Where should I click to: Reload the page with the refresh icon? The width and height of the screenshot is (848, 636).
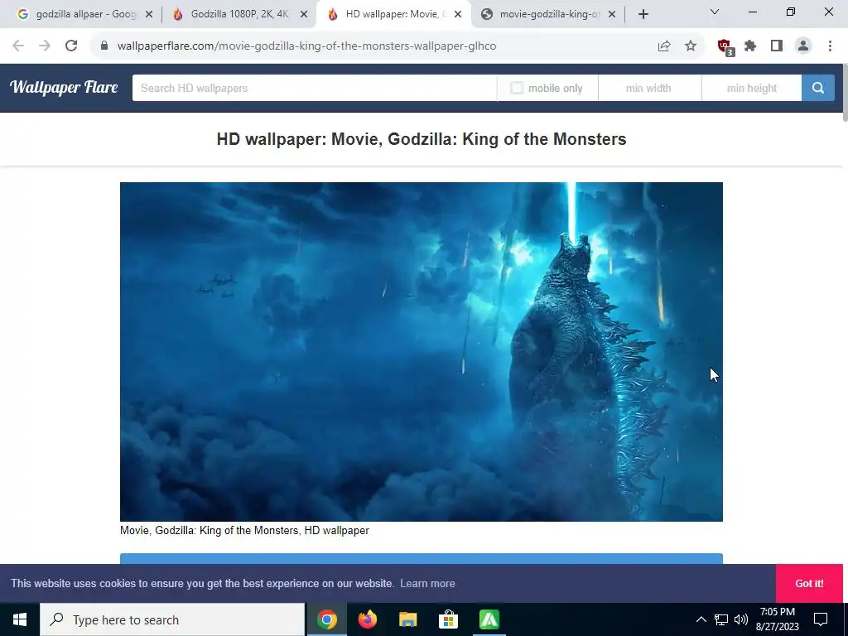point(71,46)
